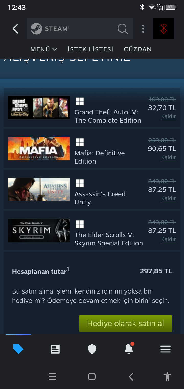Remove Grand Theft Auto IV from cart
This screenshot has width=184, height=389.
pos(168,116)
